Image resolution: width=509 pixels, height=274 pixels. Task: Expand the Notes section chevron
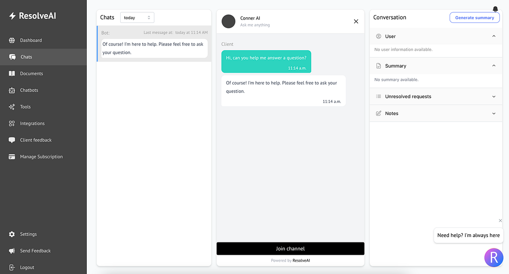[x=494, y=114]
